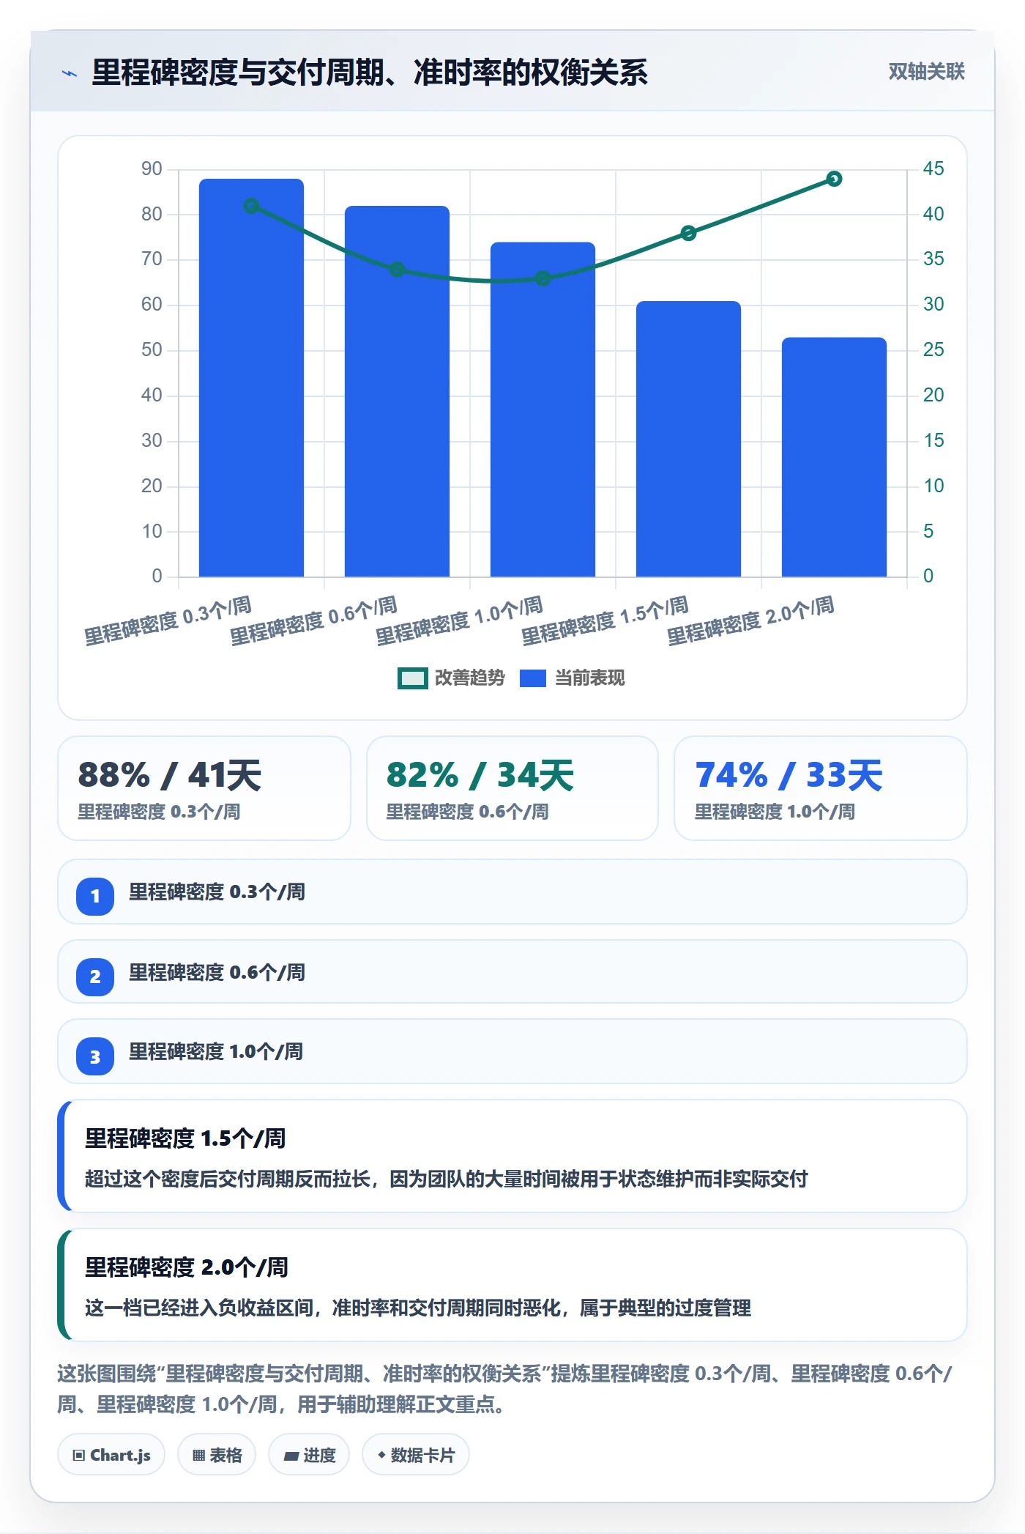The image size is (1025, 1534).
Task: Click the 数据卡片 tag
Action: coord(416,1455)
